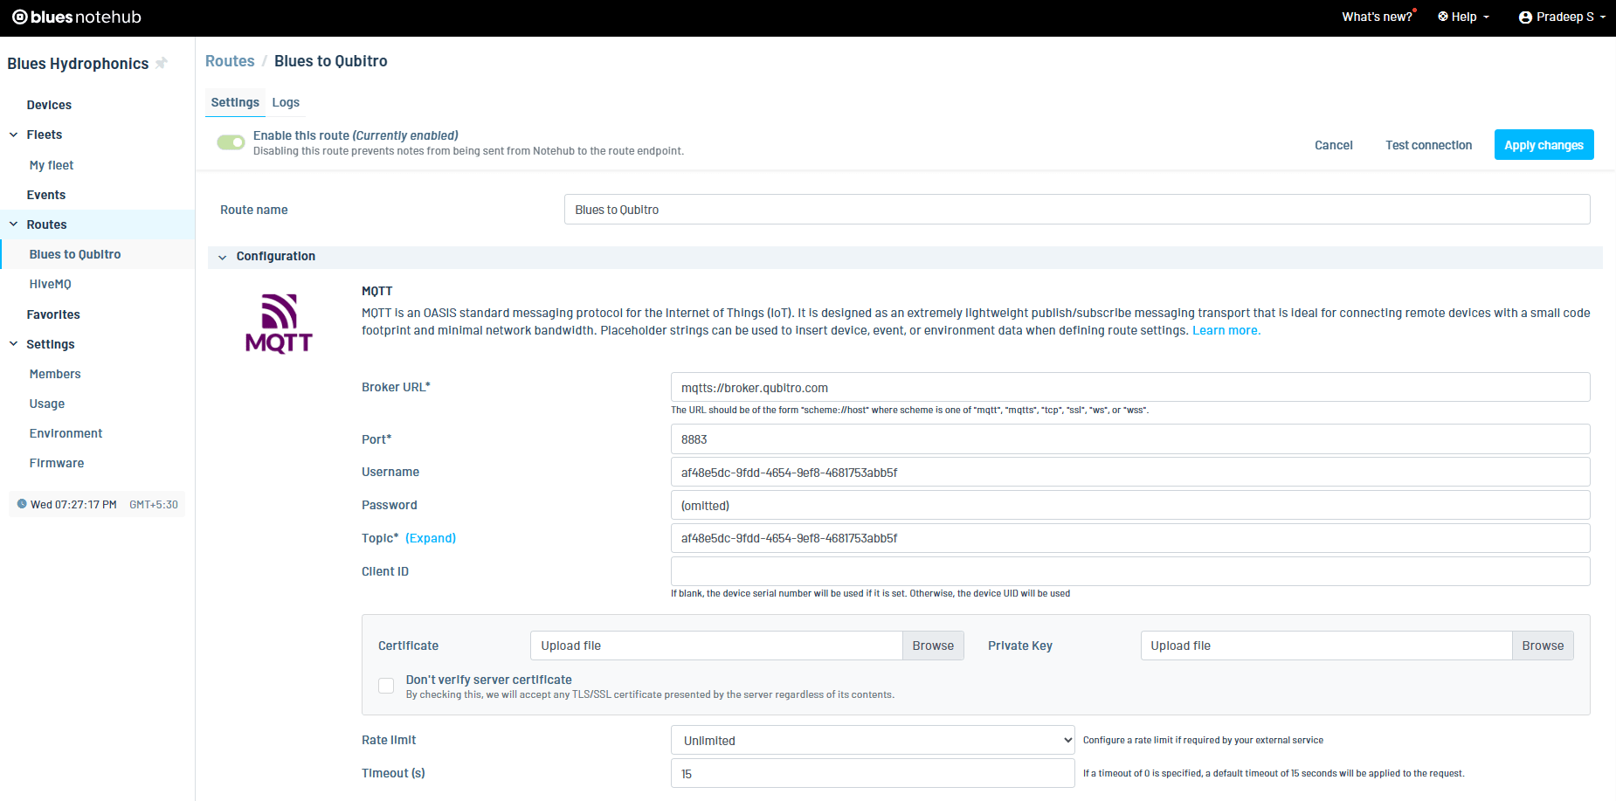Image resolution: width=1616 pixels, height=801 pixels.
Task: Click the Apply changes button
Action: pyautogui.click(x=1543, y=145)
